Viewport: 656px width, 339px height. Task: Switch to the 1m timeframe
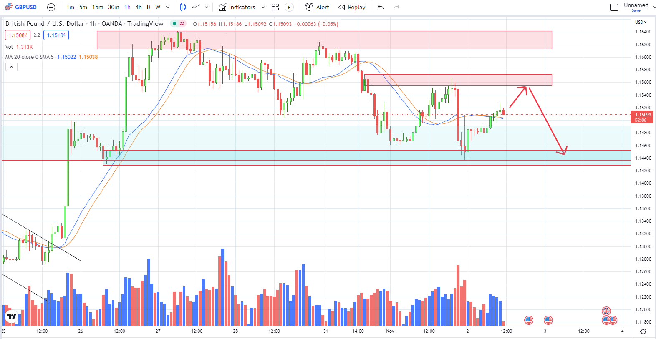pos(70,7)
